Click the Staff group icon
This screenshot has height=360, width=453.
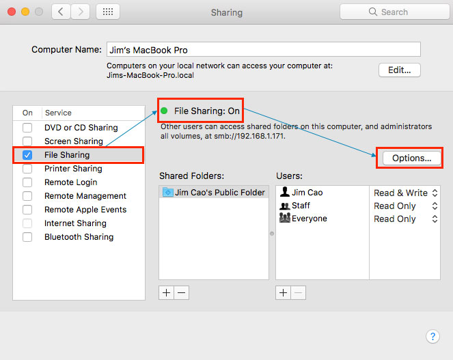pos(284,206)
